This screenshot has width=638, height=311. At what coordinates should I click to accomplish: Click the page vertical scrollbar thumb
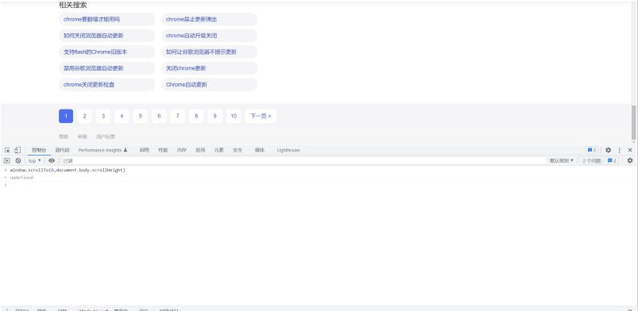click(x=633, y=122)
